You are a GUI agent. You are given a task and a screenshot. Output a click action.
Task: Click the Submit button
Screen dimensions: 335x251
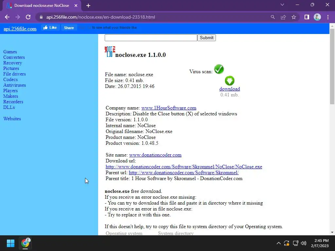(207, 38)
